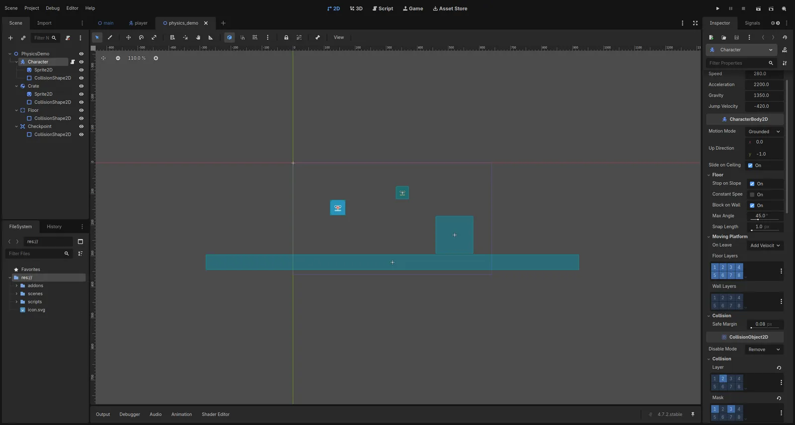Open the skeleton bone options icon
The width and height of the screenshot is (795, 425).
(x=318, y=37)
